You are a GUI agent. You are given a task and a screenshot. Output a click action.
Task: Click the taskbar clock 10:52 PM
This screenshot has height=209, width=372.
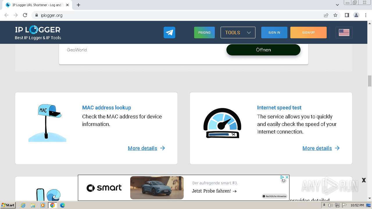pos(357,205)
